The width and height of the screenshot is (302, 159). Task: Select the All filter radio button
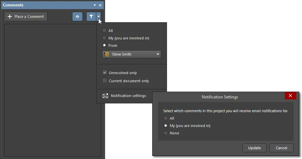[104, 30]
